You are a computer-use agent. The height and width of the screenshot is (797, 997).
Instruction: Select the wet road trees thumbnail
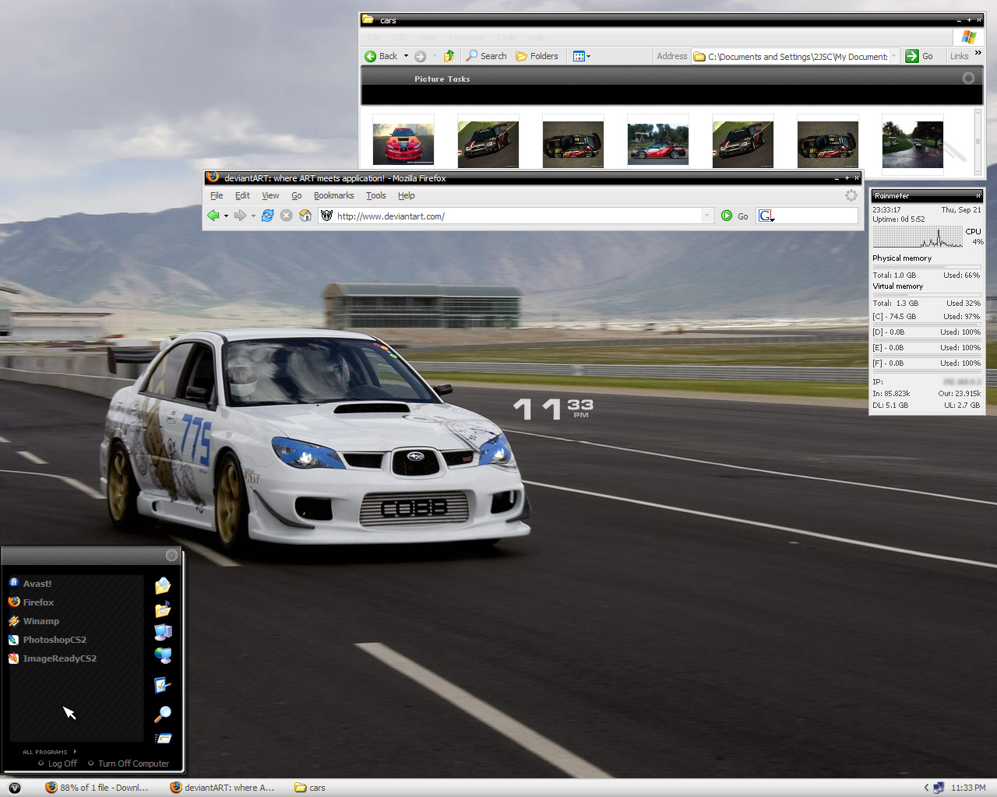tap(913, 144)
